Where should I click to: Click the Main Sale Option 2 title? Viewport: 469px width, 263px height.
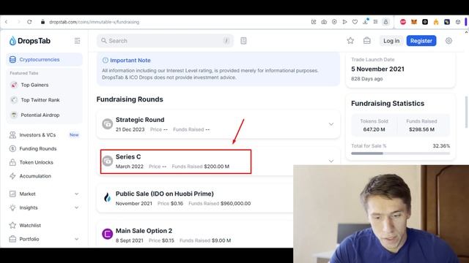[144, 231]
